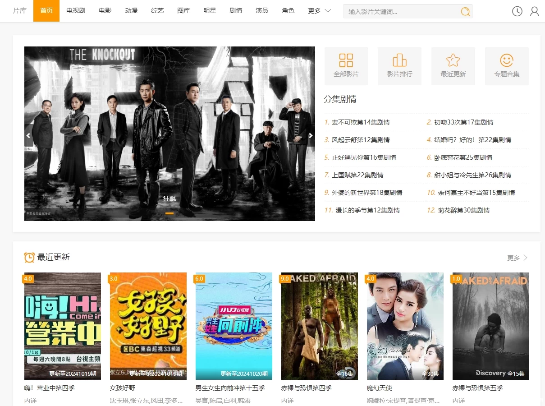Click the user account profile icon
This screenshot has height=406, width=545.
click(x=534, y=11)
